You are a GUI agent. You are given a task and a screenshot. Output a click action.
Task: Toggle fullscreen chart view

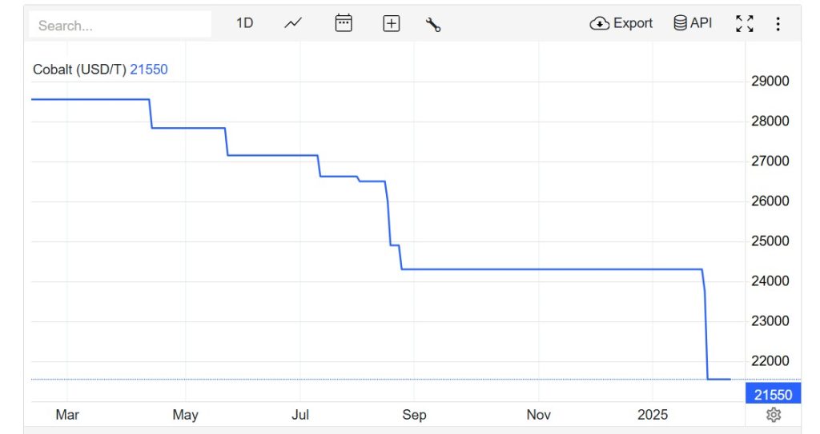click(x=745, y=24)
